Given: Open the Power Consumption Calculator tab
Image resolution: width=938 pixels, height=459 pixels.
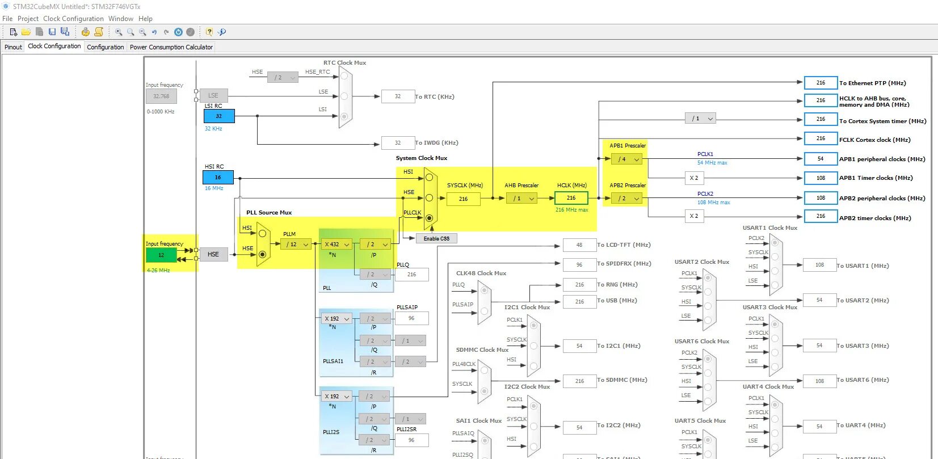Looking at the screenshot, I should pyautogui.click(x=171, y=47).
